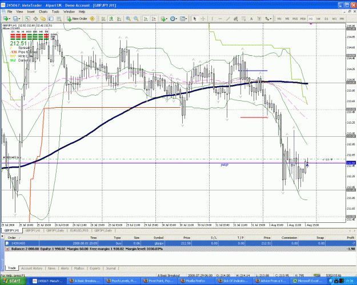Image resolution: width=357 pixels, height=285 pixels.
Task: Open the Experts terminal tab
Action: [95, 268]
